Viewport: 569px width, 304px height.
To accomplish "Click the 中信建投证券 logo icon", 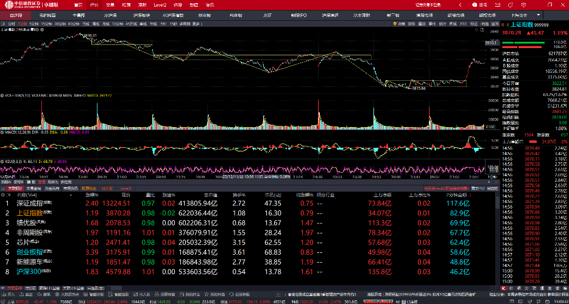I will [7, 4].
